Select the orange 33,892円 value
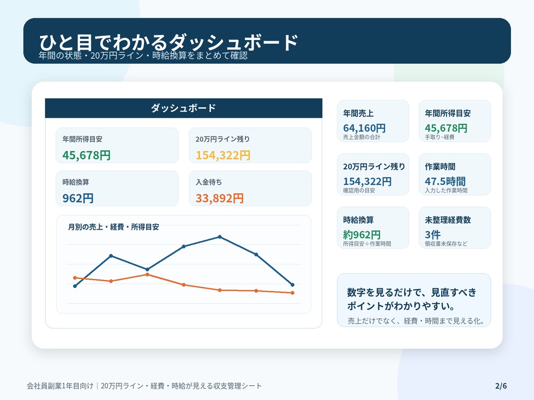Screen dimensions: 534x400 click(220, 198)
